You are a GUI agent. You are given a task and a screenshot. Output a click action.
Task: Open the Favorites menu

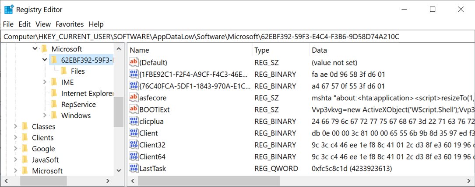[70, 24]
